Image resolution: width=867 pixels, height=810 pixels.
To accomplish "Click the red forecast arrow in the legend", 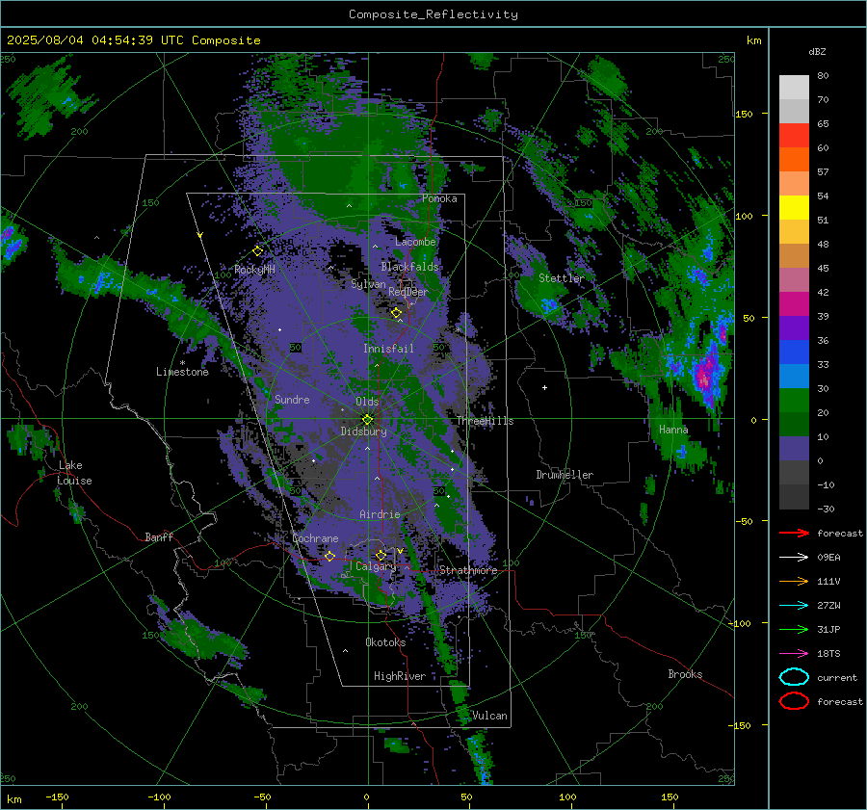I will tap(794, 533).
